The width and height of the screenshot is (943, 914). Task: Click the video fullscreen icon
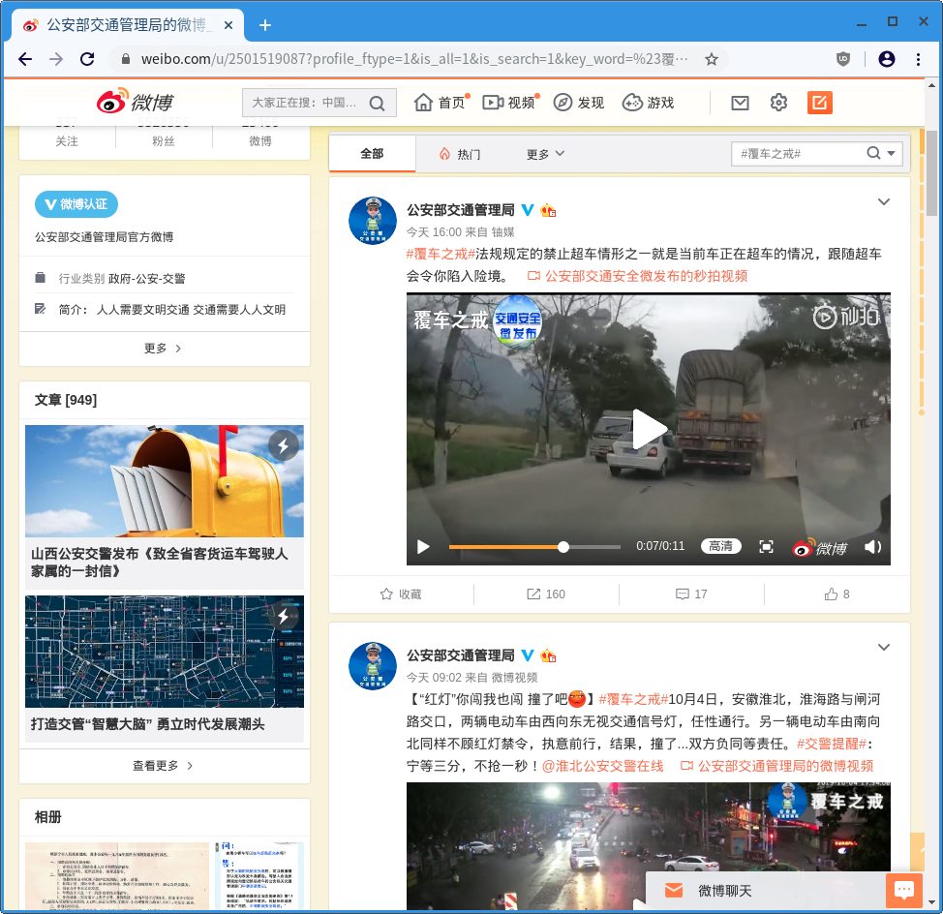pos(766,547)
